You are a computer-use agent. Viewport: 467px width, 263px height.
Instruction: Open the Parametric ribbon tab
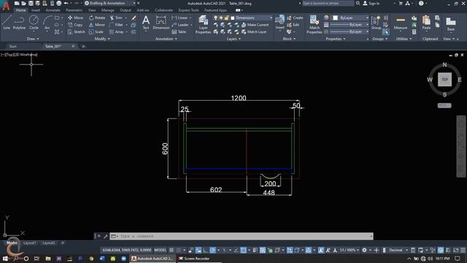[74, 10]
